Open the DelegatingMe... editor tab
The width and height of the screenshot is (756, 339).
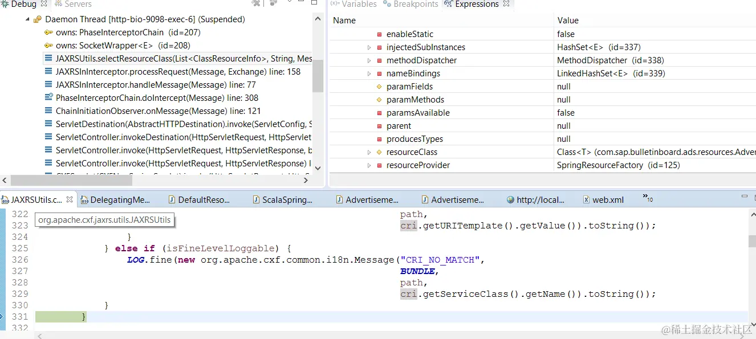(115, 200)
